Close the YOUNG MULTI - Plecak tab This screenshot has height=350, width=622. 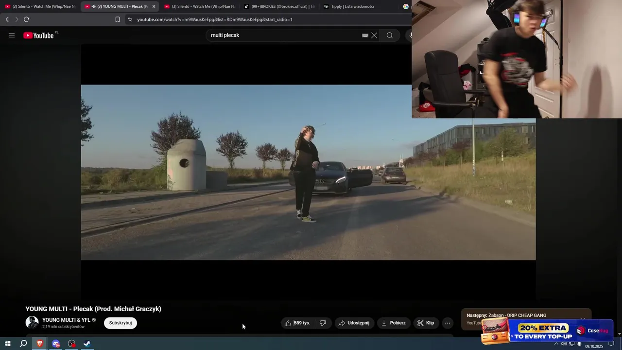[x=154, y=6]
